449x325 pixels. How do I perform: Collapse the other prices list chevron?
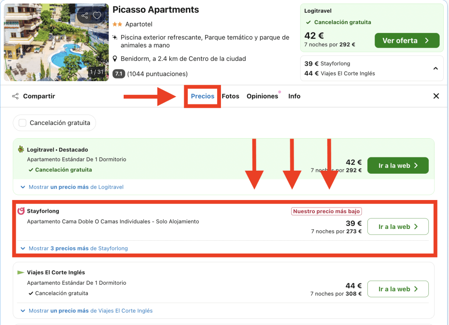pyautogui.click(x=435, y=68)
